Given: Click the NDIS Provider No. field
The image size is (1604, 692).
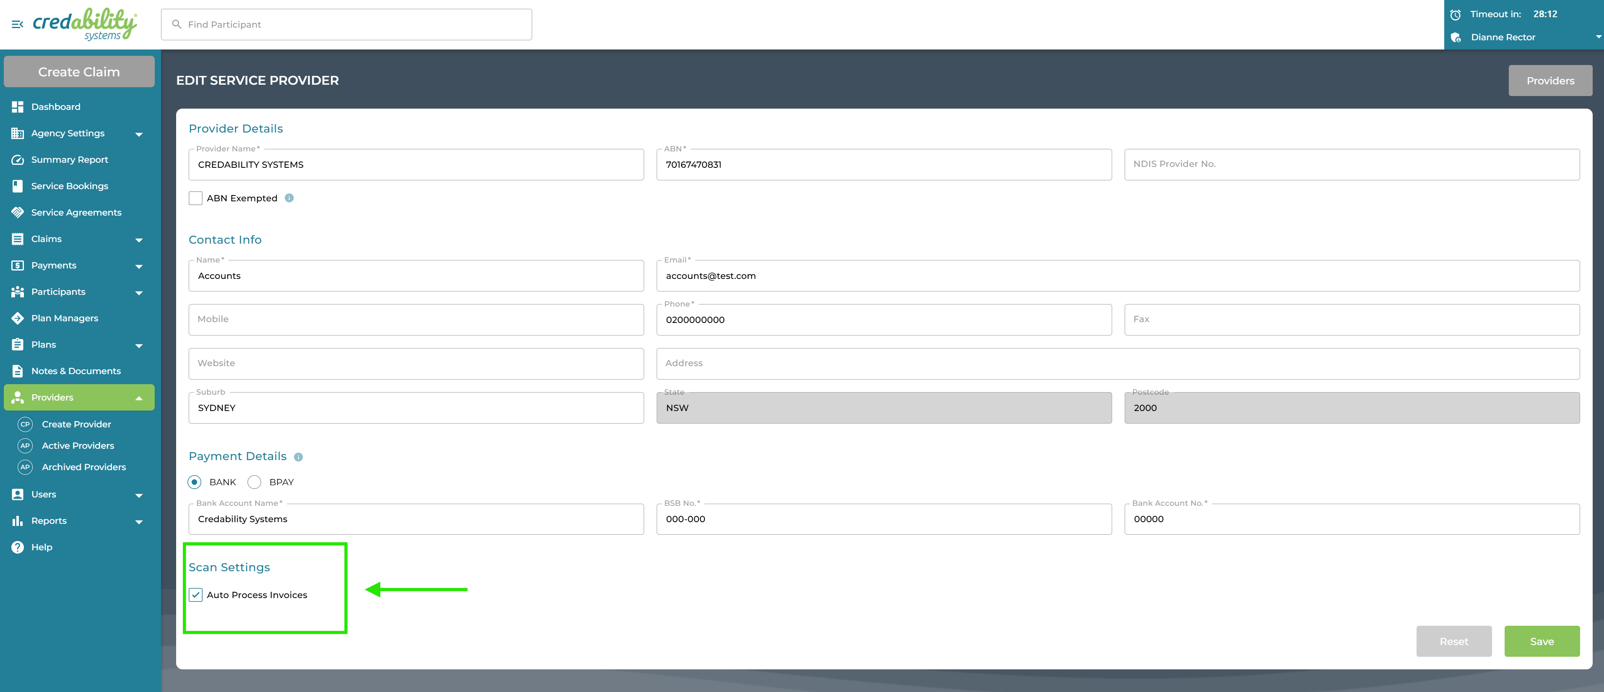Looking at the screenshot, I should coord(1352,164).
